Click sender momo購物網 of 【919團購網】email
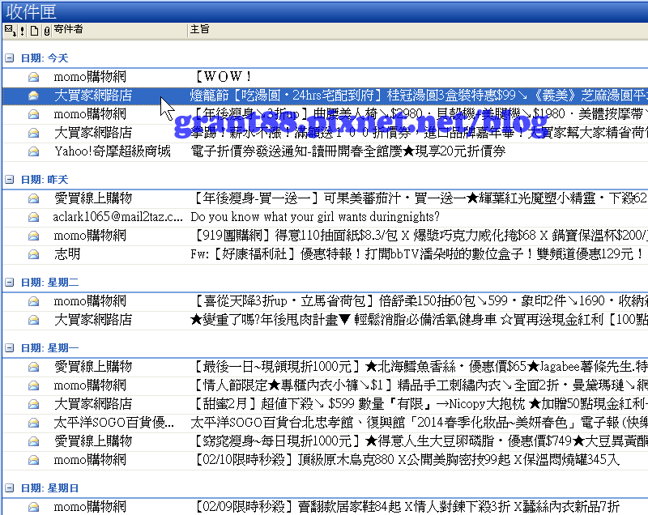The image size is (648, 515). pyautogui.click(x=90, y=236)
